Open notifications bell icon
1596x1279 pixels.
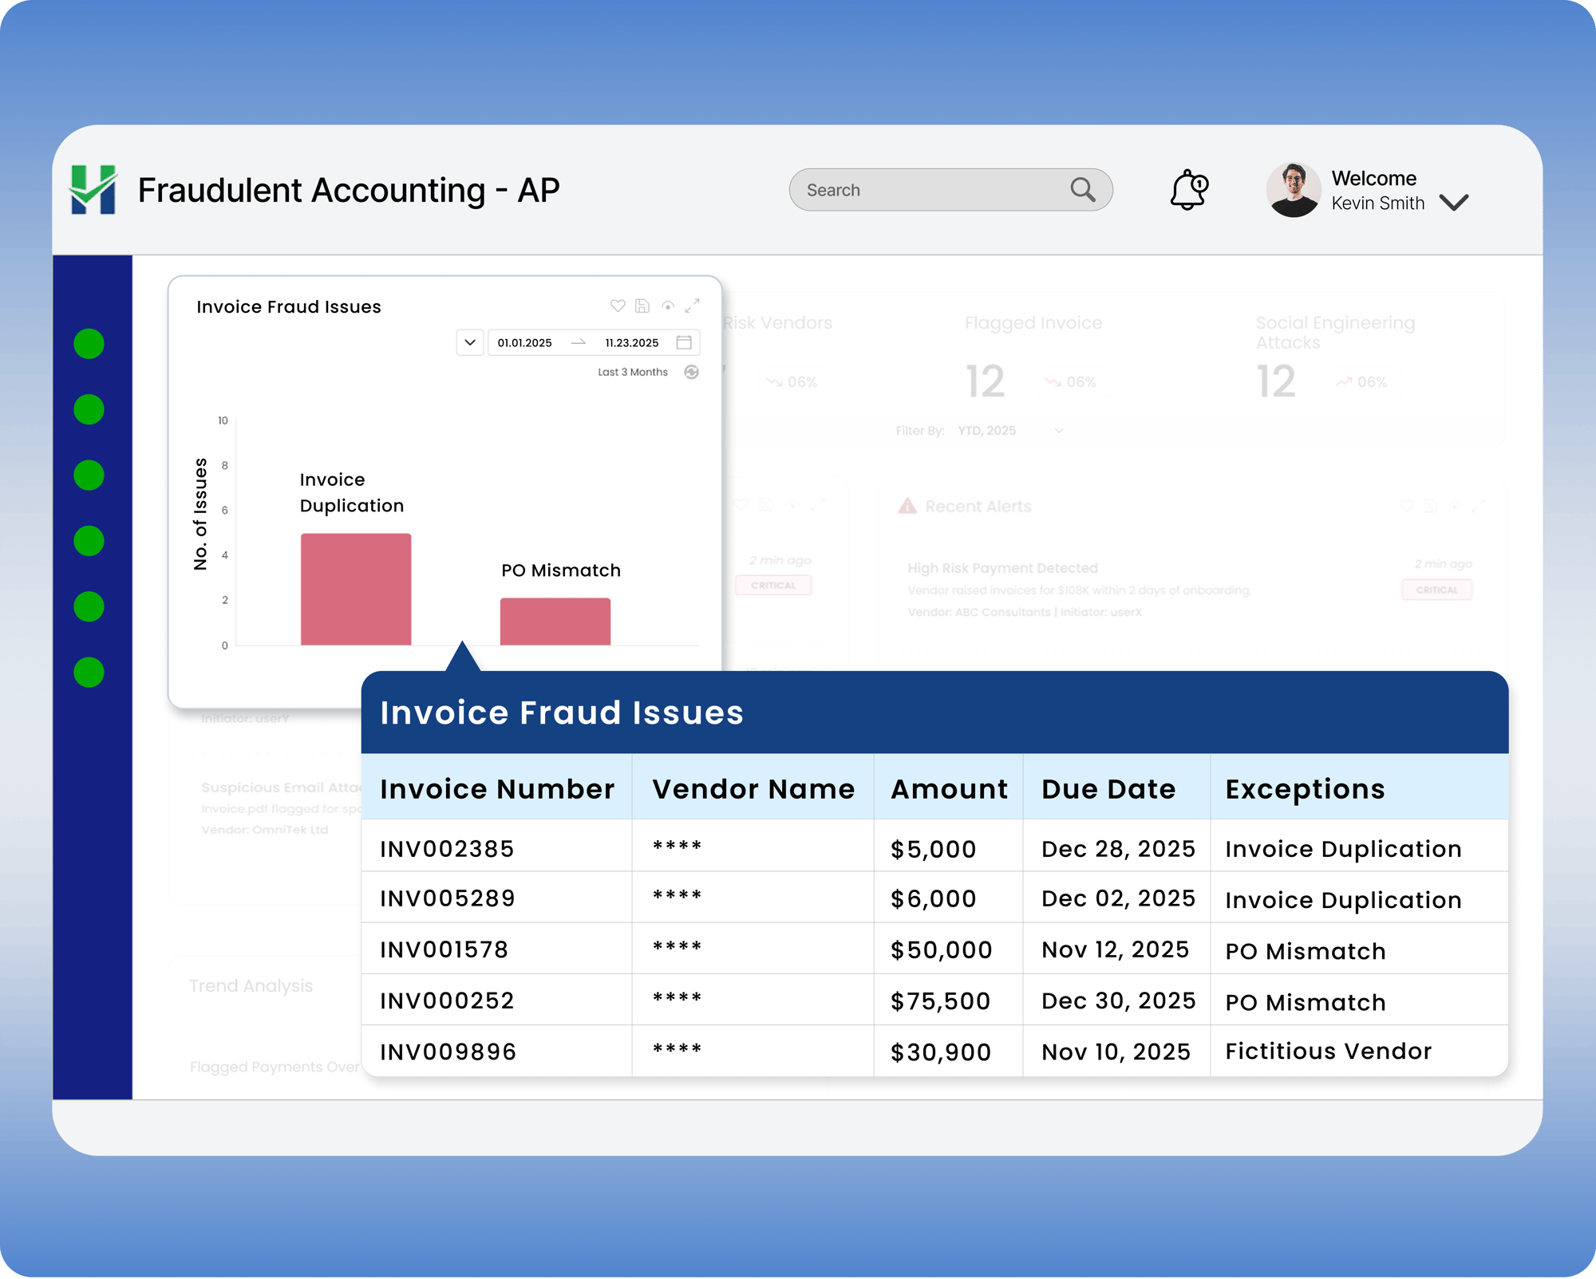click(x=1188, y=190)
